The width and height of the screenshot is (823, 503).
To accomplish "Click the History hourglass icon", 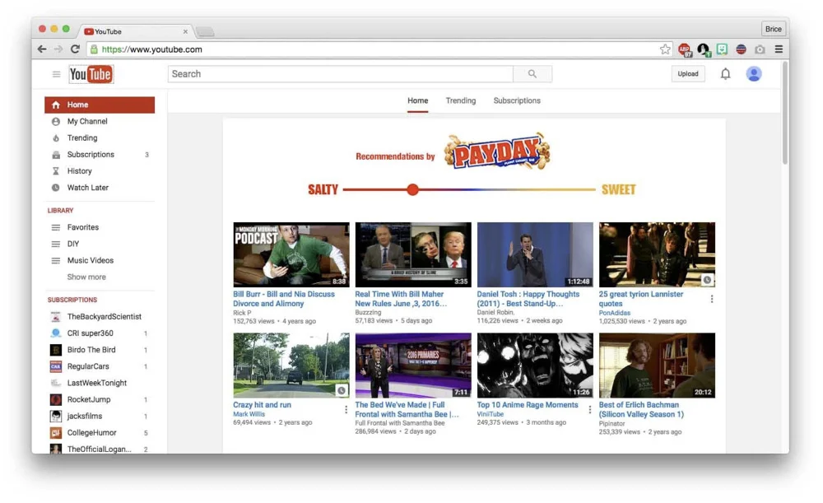I will click(x=56, y=171).
